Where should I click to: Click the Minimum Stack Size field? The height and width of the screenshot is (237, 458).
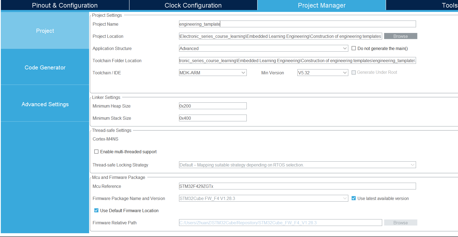tap(213, 118)
